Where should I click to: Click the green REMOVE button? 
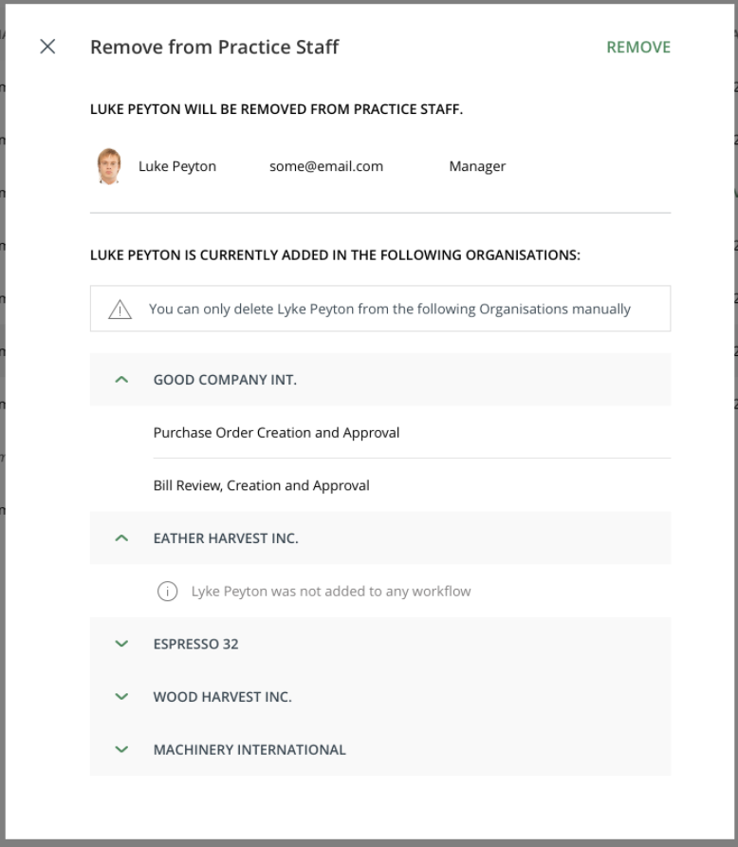tap(638, 47)
